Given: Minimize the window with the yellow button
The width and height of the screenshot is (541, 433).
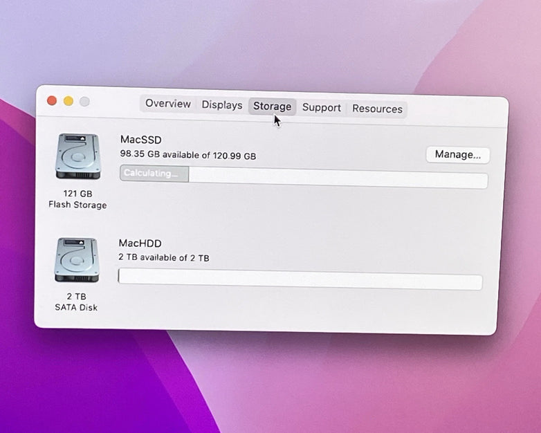Looking at the screenshot, I should (x=68, y=101).
